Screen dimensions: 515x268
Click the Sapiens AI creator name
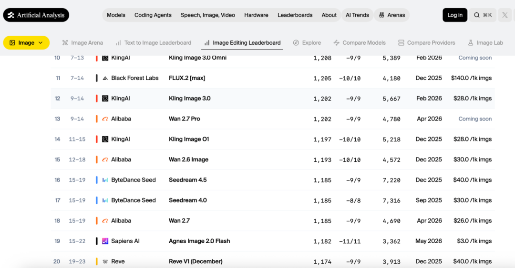coord(125,241)
